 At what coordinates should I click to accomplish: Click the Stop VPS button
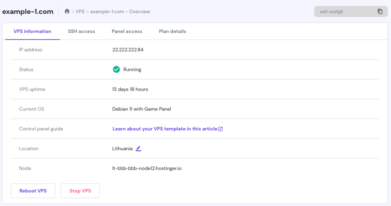pyautogui.click(x=80, y=191)
